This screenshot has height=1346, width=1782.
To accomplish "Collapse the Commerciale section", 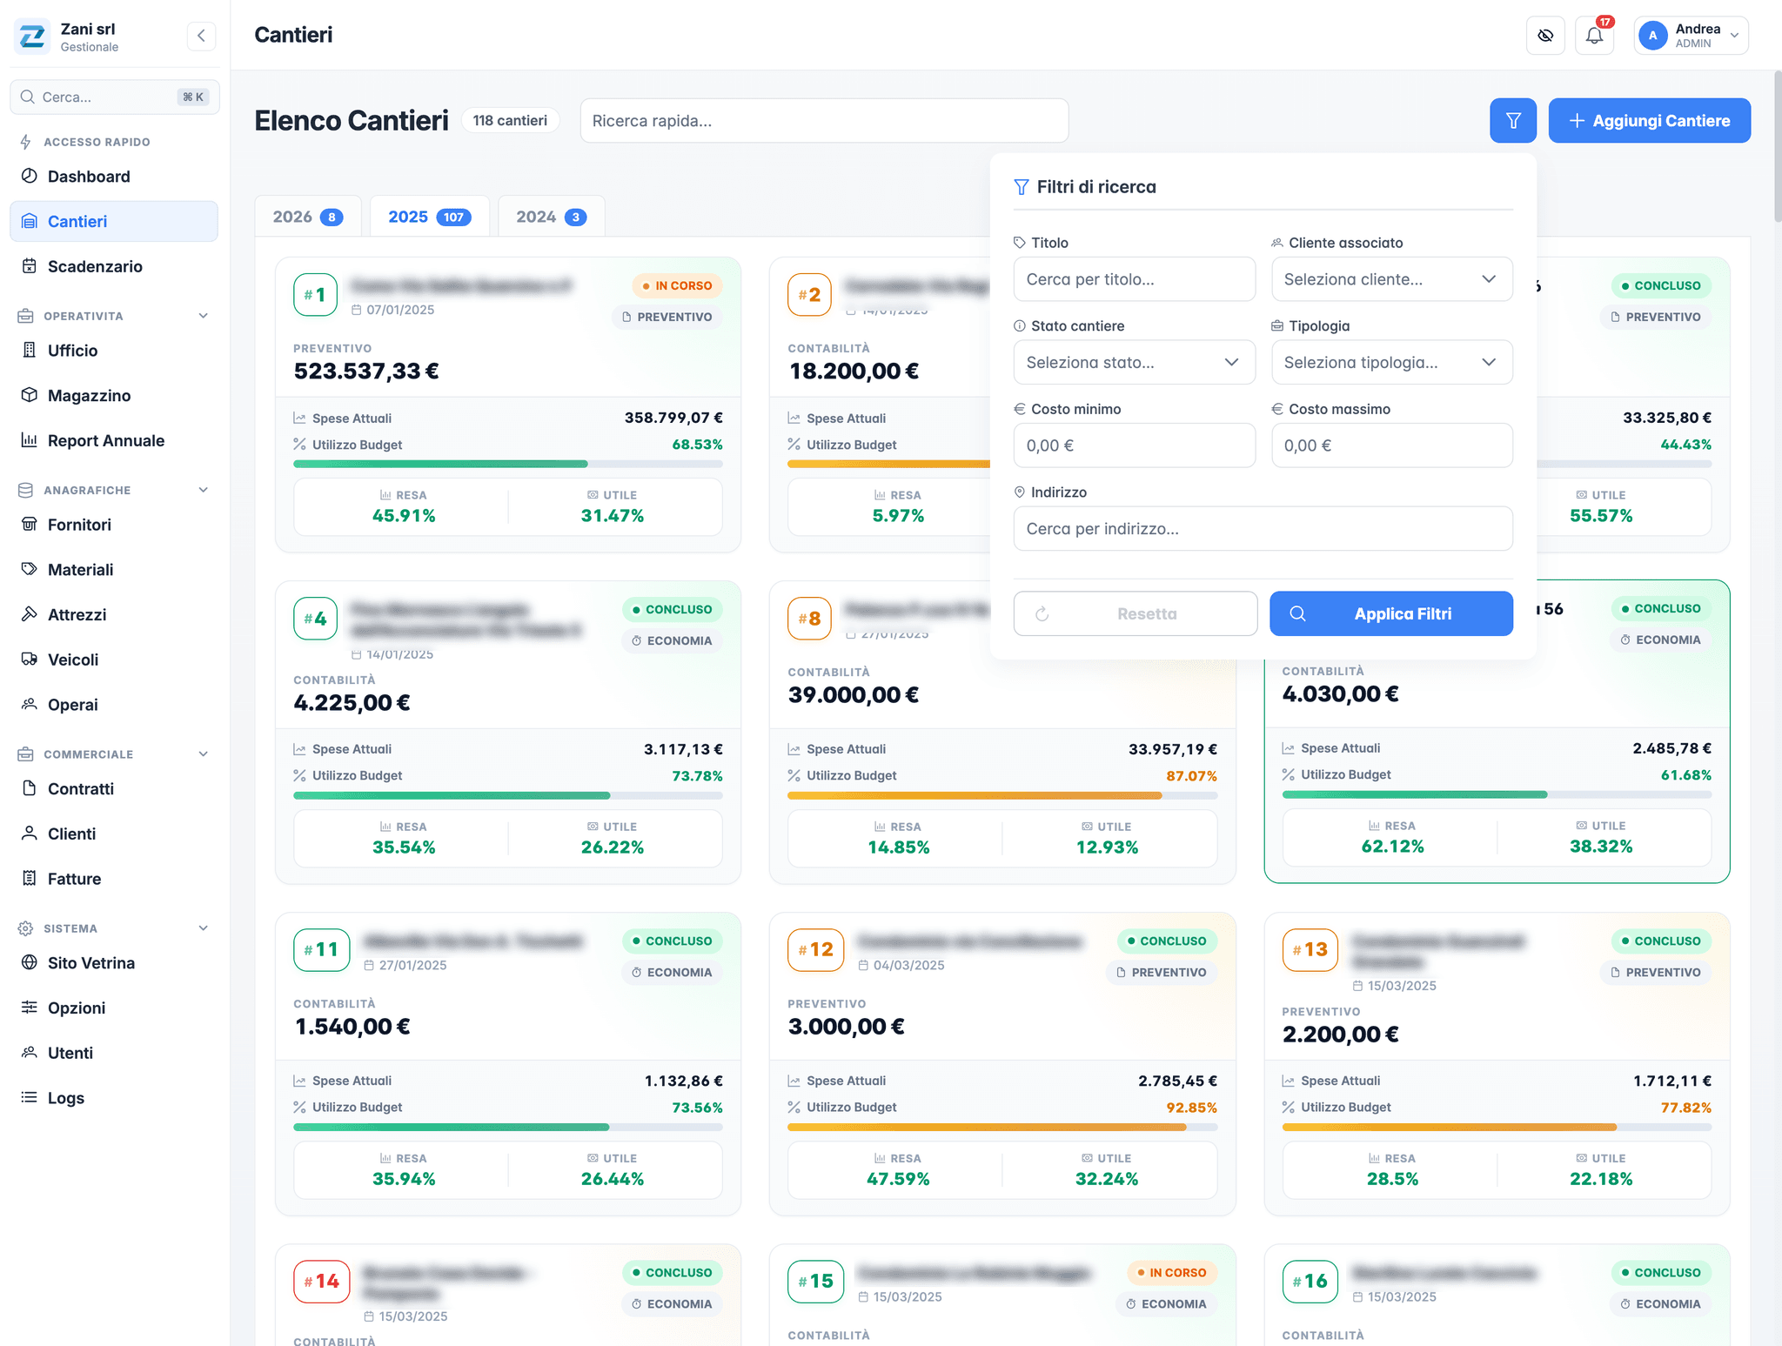I will [204, 754].
